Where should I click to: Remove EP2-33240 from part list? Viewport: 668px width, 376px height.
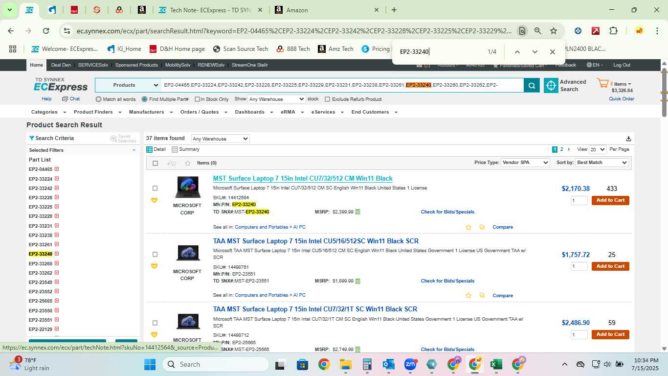point(57,254)
